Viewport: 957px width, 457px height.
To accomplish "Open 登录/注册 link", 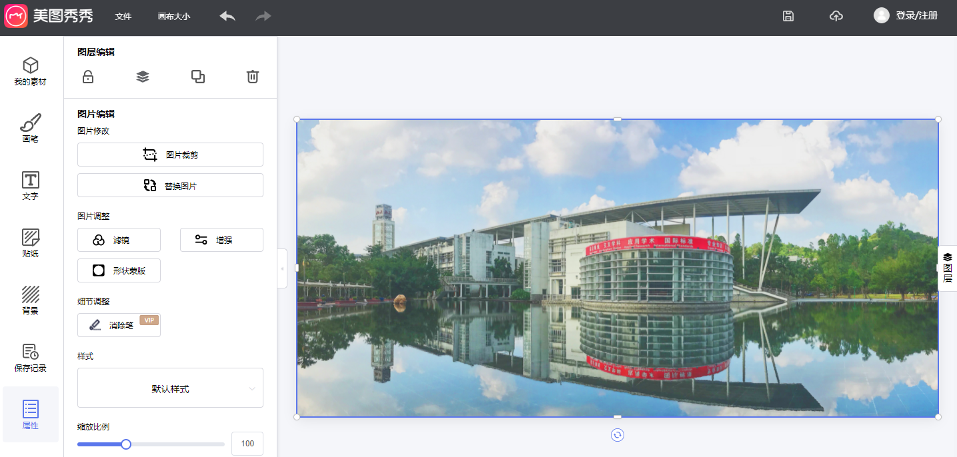I will click(x=917, y=15).
